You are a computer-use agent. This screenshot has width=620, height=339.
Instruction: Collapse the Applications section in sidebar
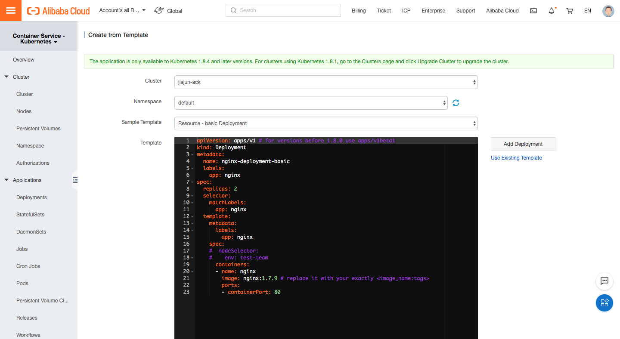click(6, 180)
